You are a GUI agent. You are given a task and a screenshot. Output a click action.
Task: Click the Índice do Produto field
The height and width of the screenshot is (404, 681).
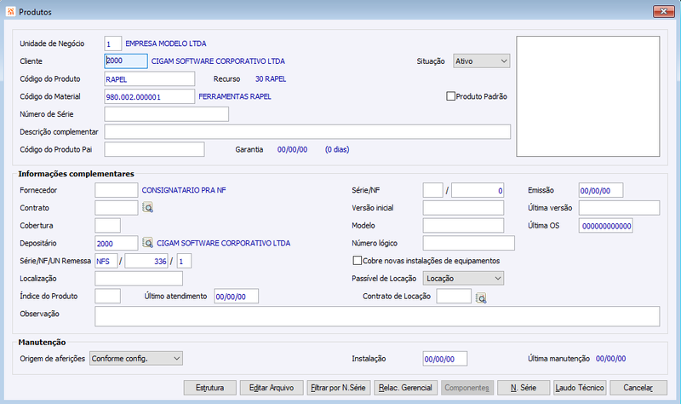(x=108, y=296)
